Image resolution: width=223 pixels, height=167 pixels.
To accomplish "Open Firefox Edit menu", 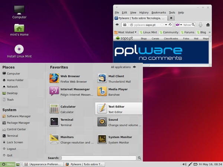I will [x=125, y=13].
